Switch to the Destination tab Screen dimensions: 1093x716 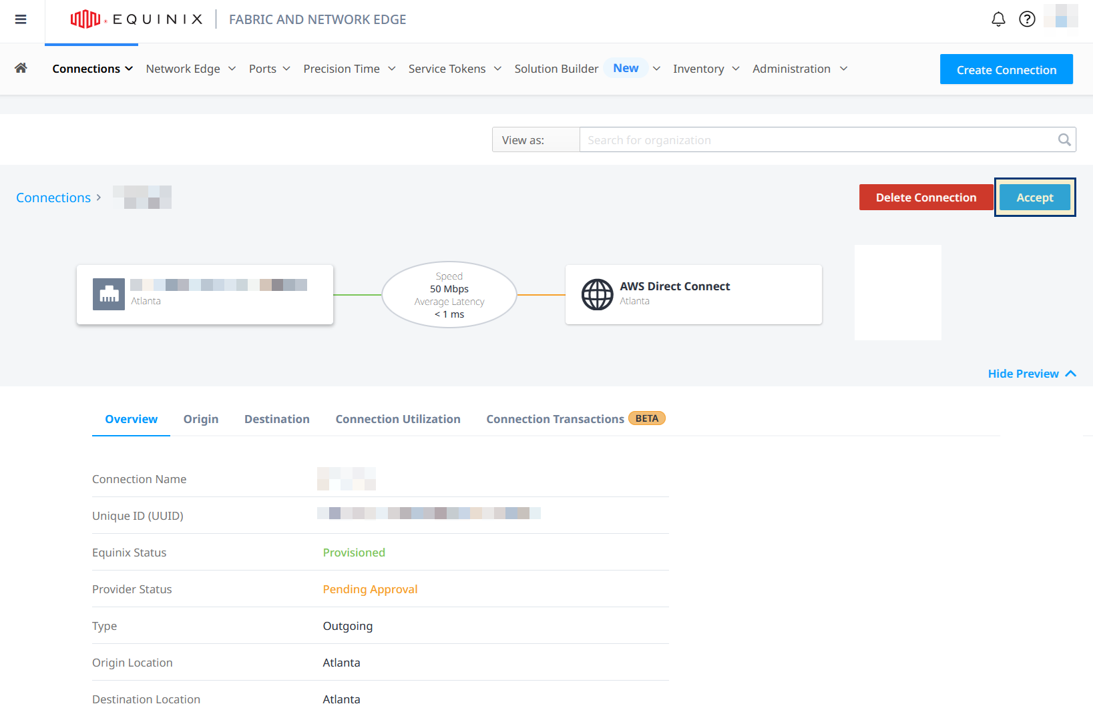[277, 419]
